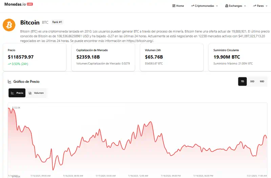This screenshot has height=178, width=271.
Task: Click the 7/18/2025, 09:00 PM axis label
Action: [x=171, y=176]
